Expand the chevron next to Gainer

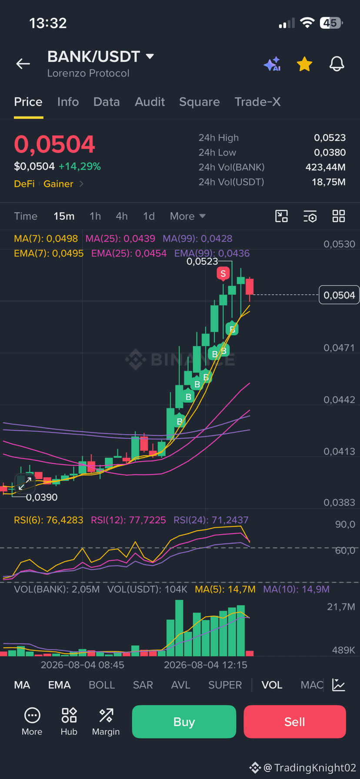tap(81, 184)
